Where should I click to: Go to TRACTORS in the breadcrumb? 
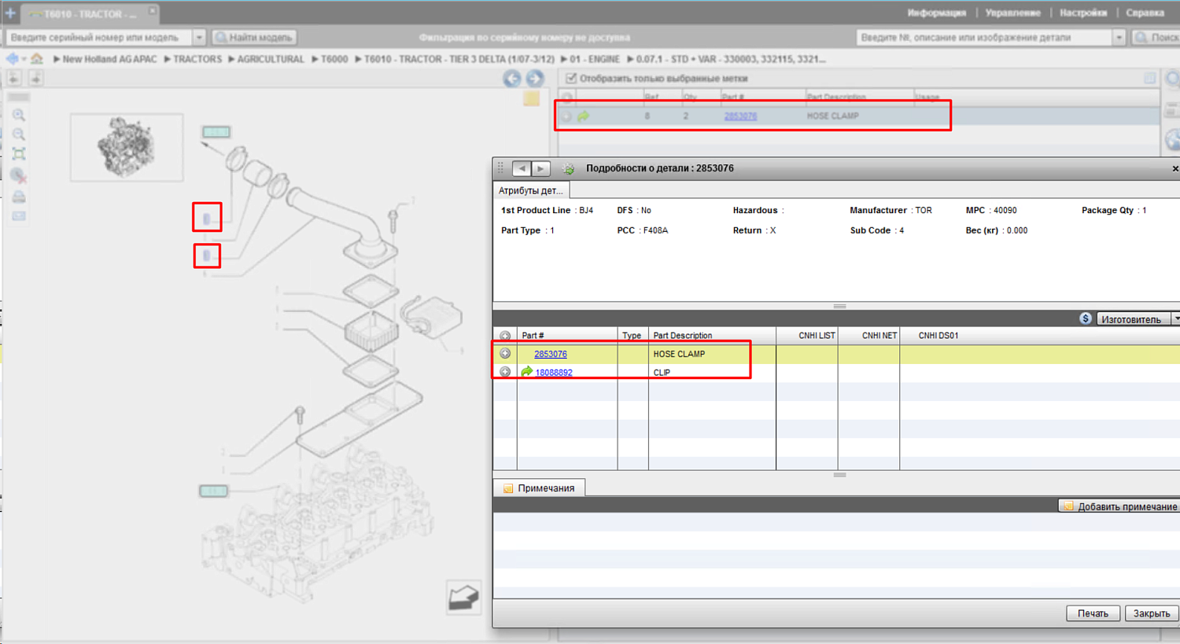coord(197,59)
